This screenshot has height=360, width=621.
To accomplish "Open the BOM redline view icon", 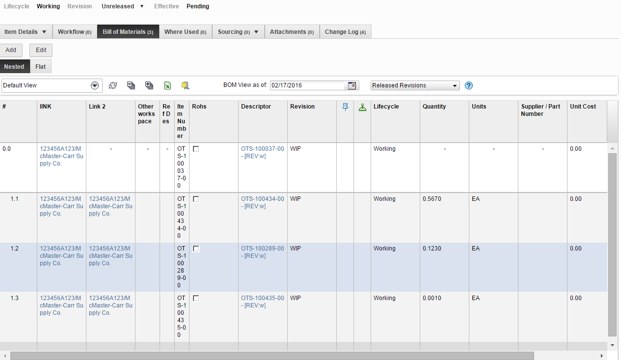I will pyautogui.click(x=185, y=85).
